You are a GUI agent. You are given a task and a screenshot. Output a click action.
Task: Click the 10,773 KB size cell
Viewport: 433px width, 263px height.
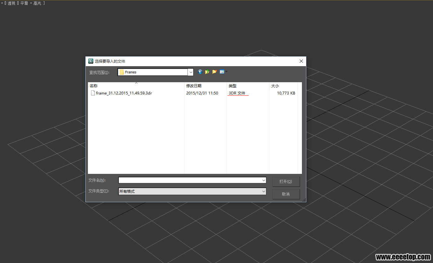pyautogui.click(x=286, y=93)
